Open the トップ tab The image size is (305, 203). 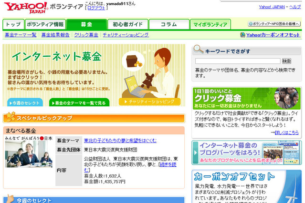tap(13, 24)
